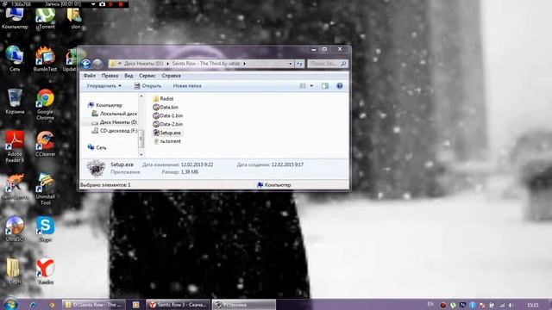Open the Сеть desktop icon
552x310 pixels.
tap(15, 59)
